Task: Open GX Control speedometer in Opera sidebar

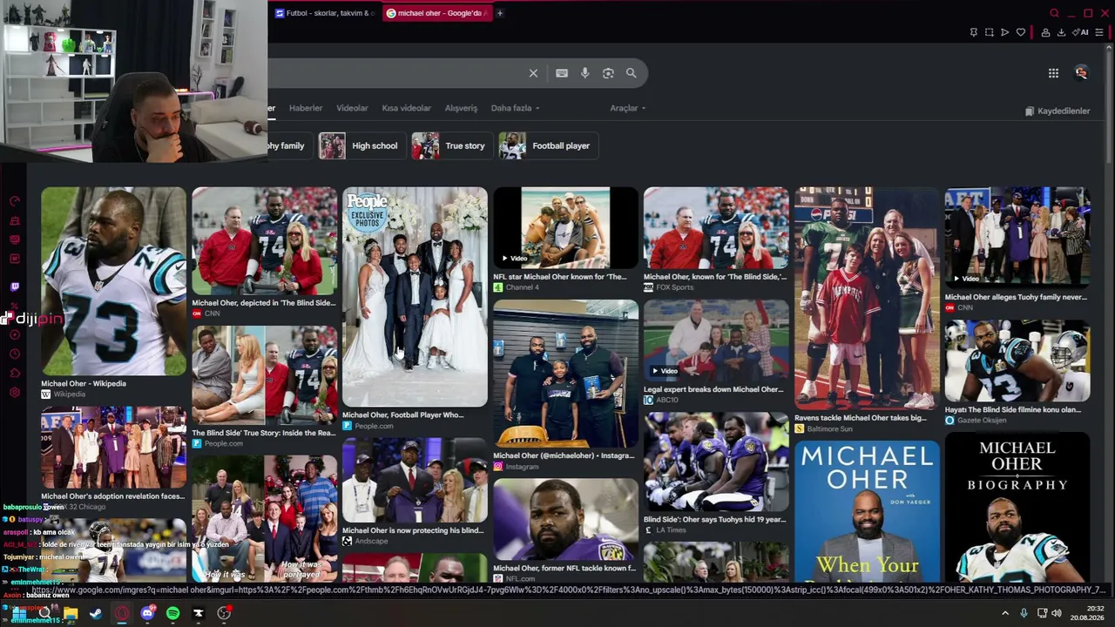Action: click(x=14, y=201)
